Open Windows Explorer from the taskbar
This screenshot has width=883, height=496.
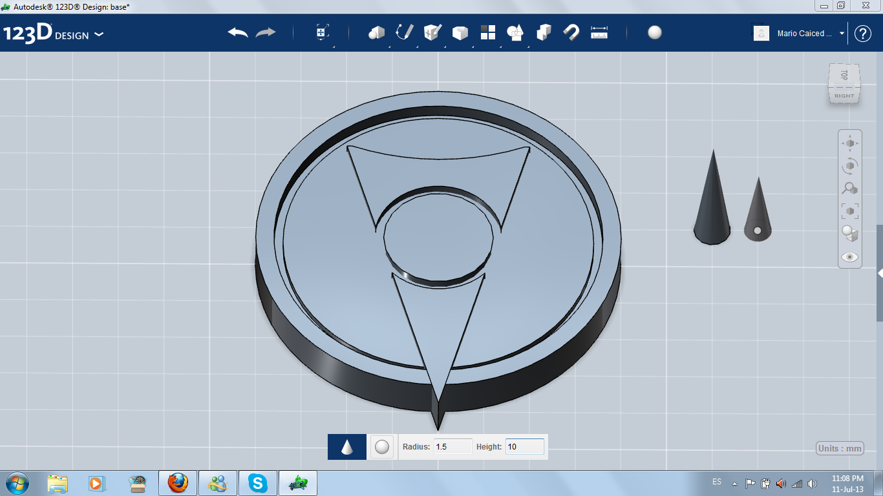tap(58, 482)
